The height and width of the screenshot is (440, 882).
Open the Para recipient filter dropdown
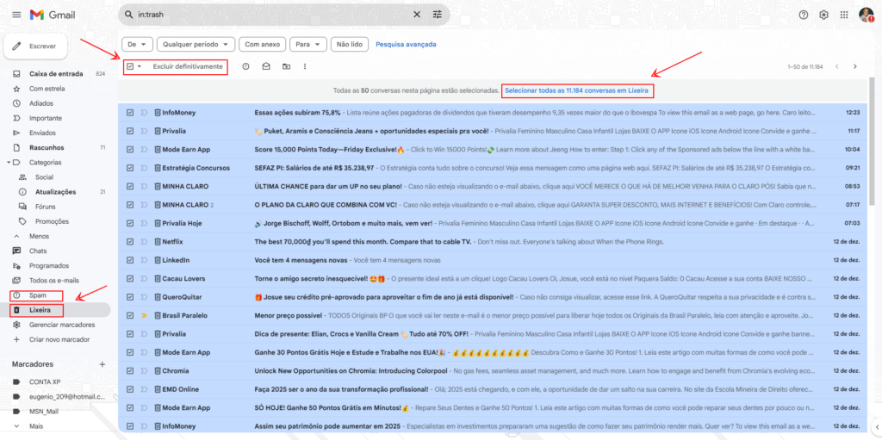[x=309, y=44]
